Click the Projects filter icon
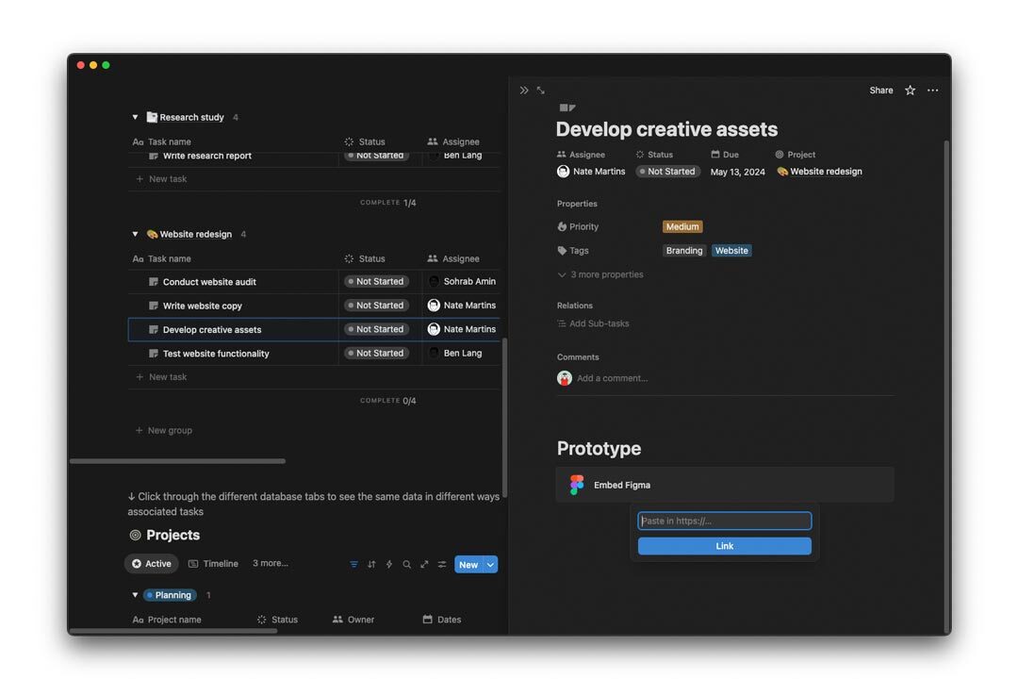Screen dimensions: 1018x679 [354, 565]
